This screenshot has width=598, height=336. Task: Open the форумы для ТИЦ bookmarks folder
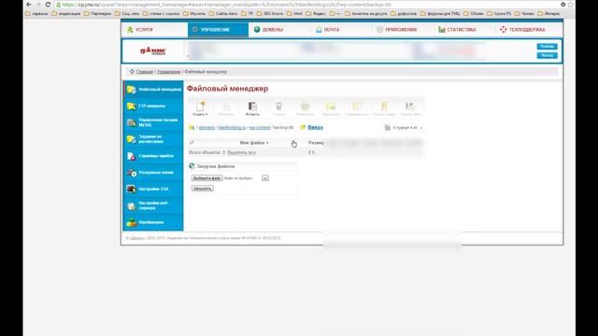point(441,14)
